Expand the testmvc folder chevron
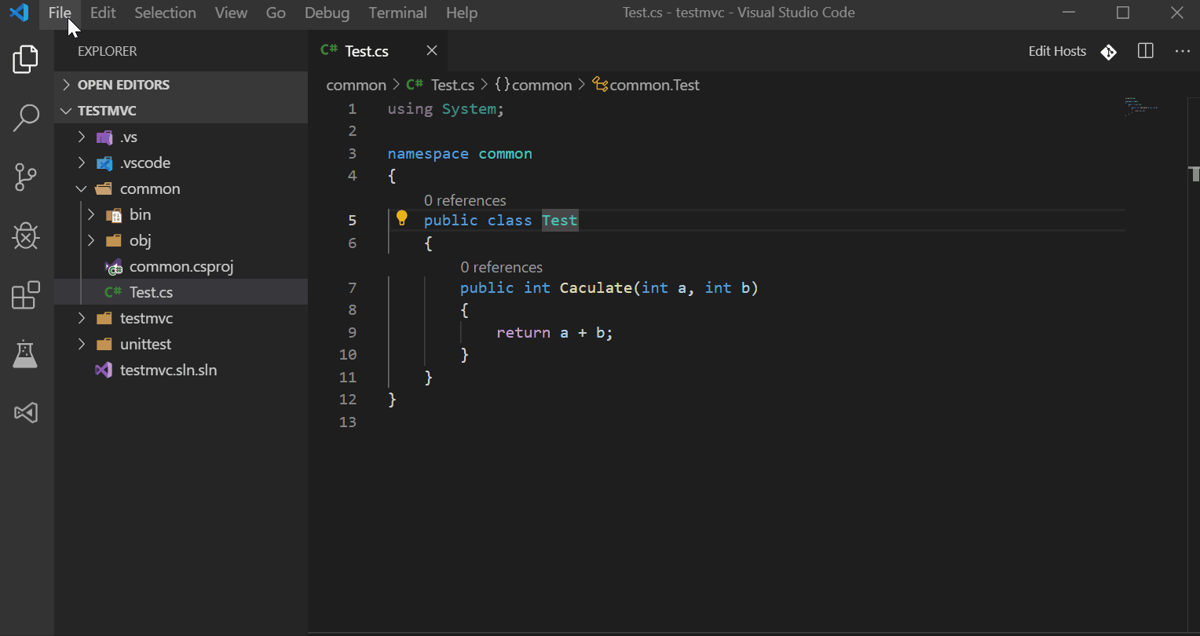The image size is (1200, 636). click(82, 319)
